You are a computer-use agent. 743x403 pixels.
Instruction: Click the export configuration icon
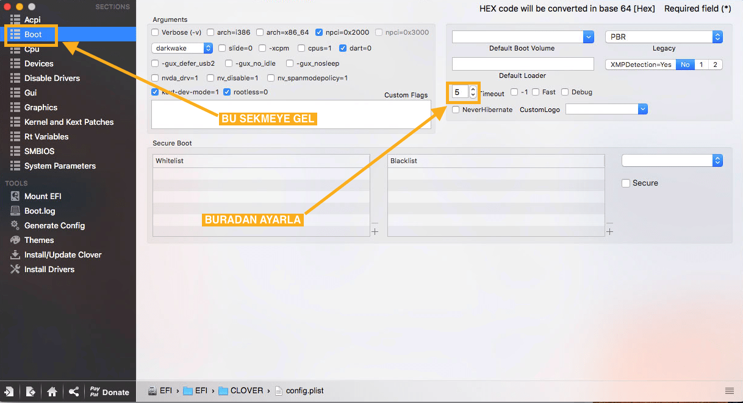click(x=31, y=392)
